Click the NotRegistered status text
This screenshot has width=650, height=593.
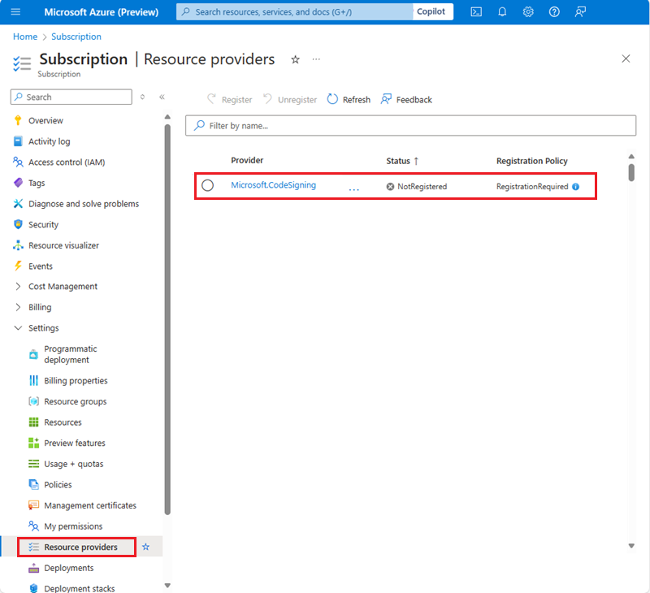point(422,187)
